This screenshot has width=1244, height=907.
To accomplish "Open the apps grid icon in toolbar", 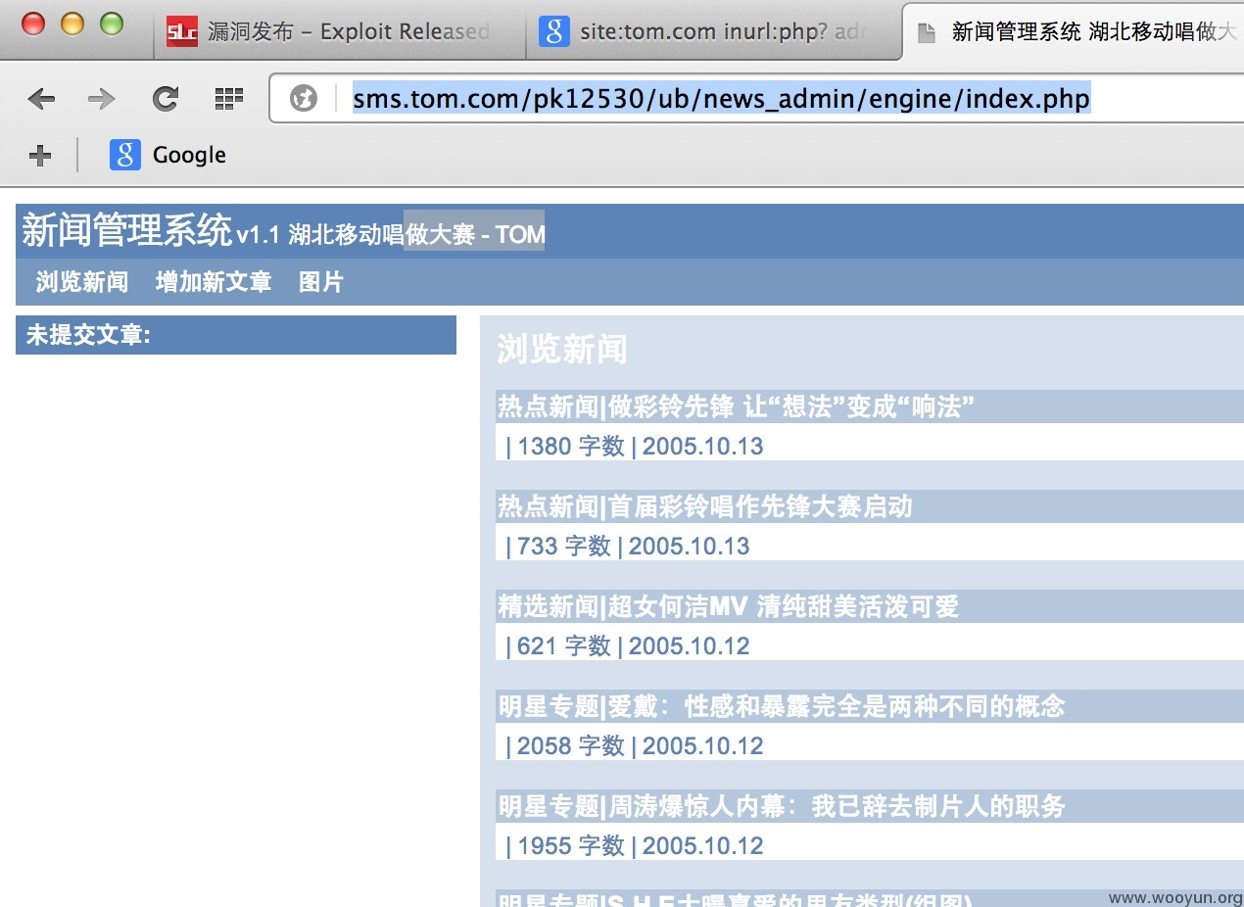I will tap(228, 98).
